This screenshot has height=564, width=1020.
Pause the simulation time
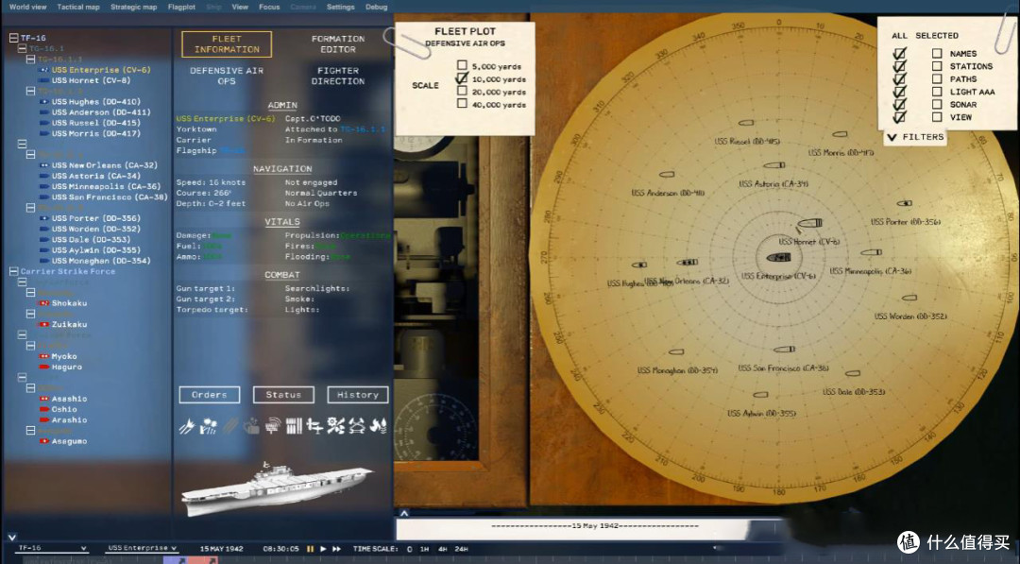click(x=311, y=549)
